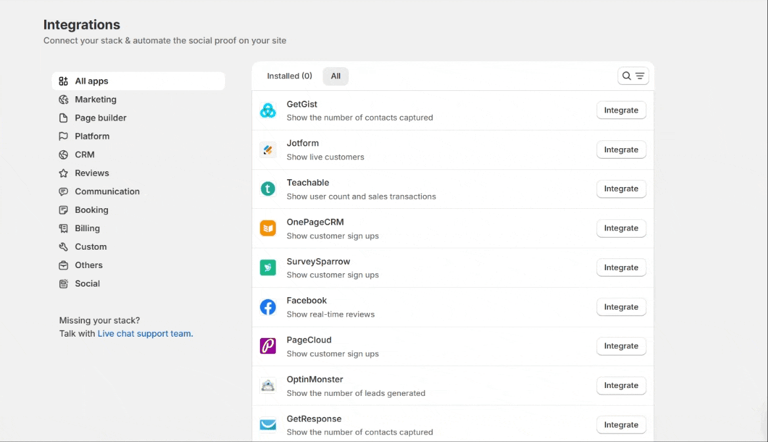Click the Jotform app logo icon
Screen dimensions: 768x442
click(x=268, y=150)
